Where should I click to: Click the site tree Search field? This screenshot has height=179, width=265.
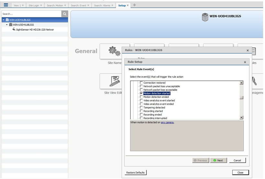[32, 14]
